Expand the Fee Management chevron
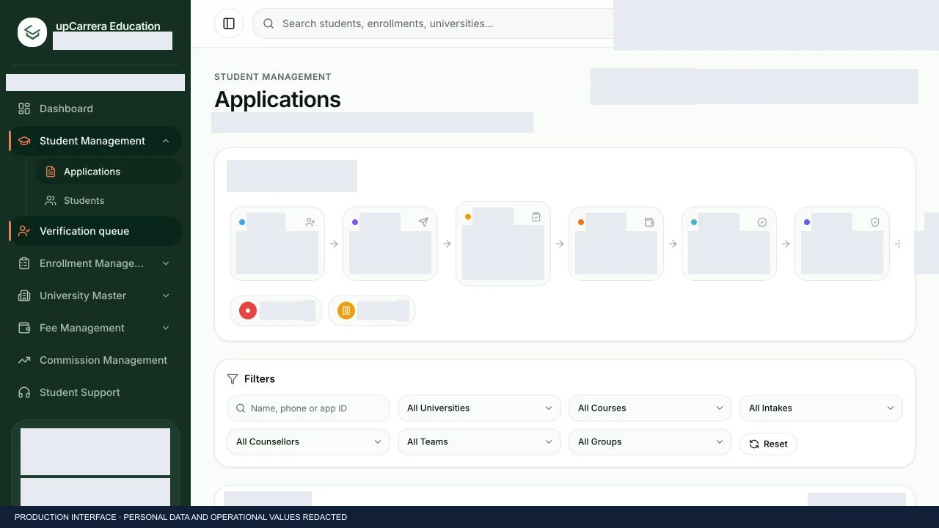Viewport: 939px width, 528px height. (166, 328)
